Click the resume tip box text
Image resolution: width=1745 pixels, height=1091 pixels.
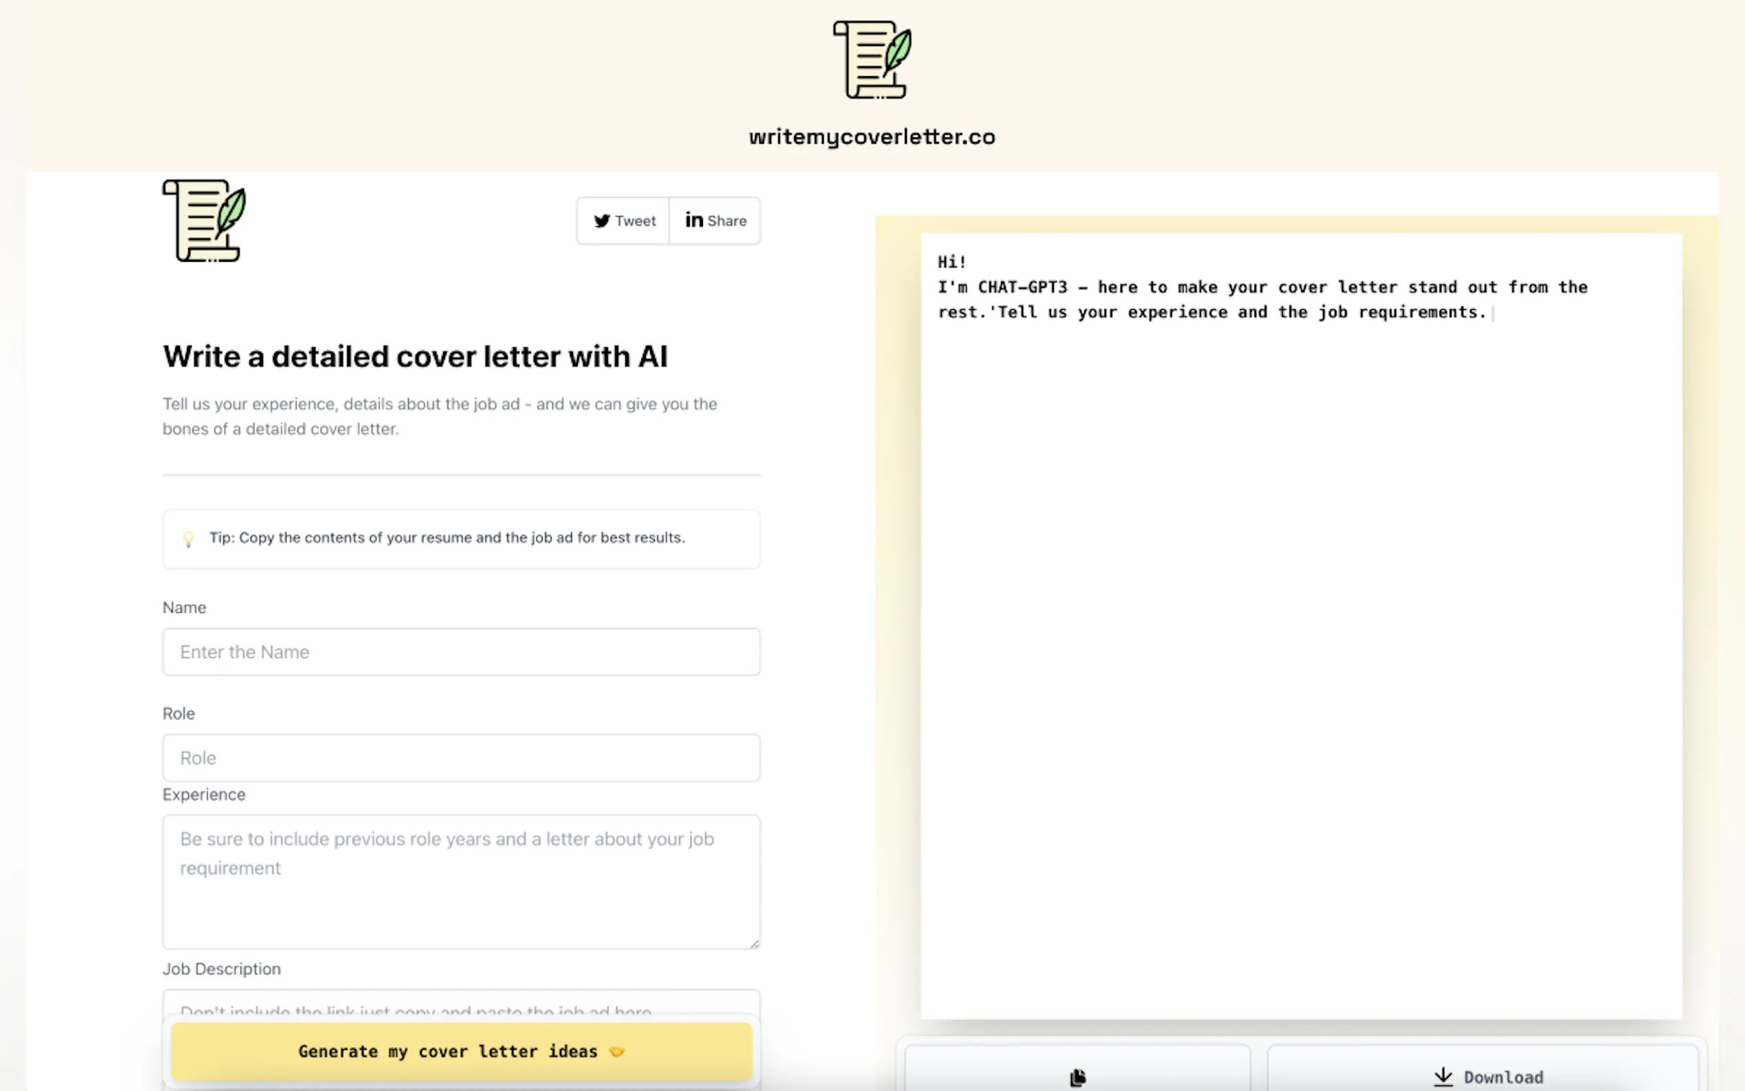coord(447,537)
